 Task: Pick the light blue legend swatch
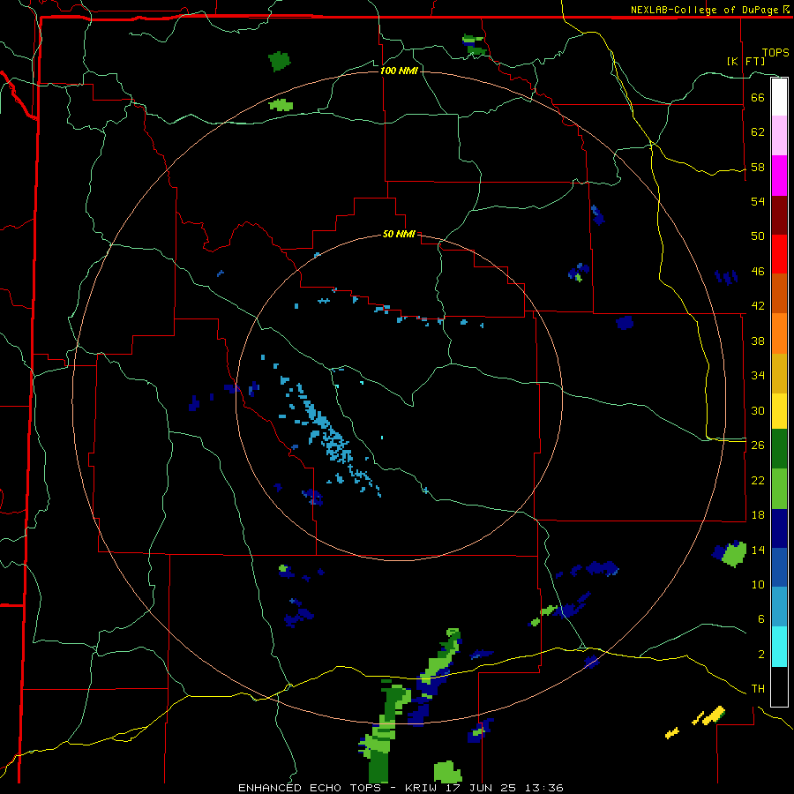tap(779, 607)
